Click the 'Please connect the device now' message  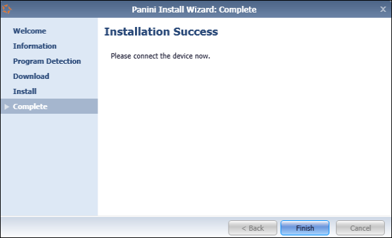coord(160,56)
